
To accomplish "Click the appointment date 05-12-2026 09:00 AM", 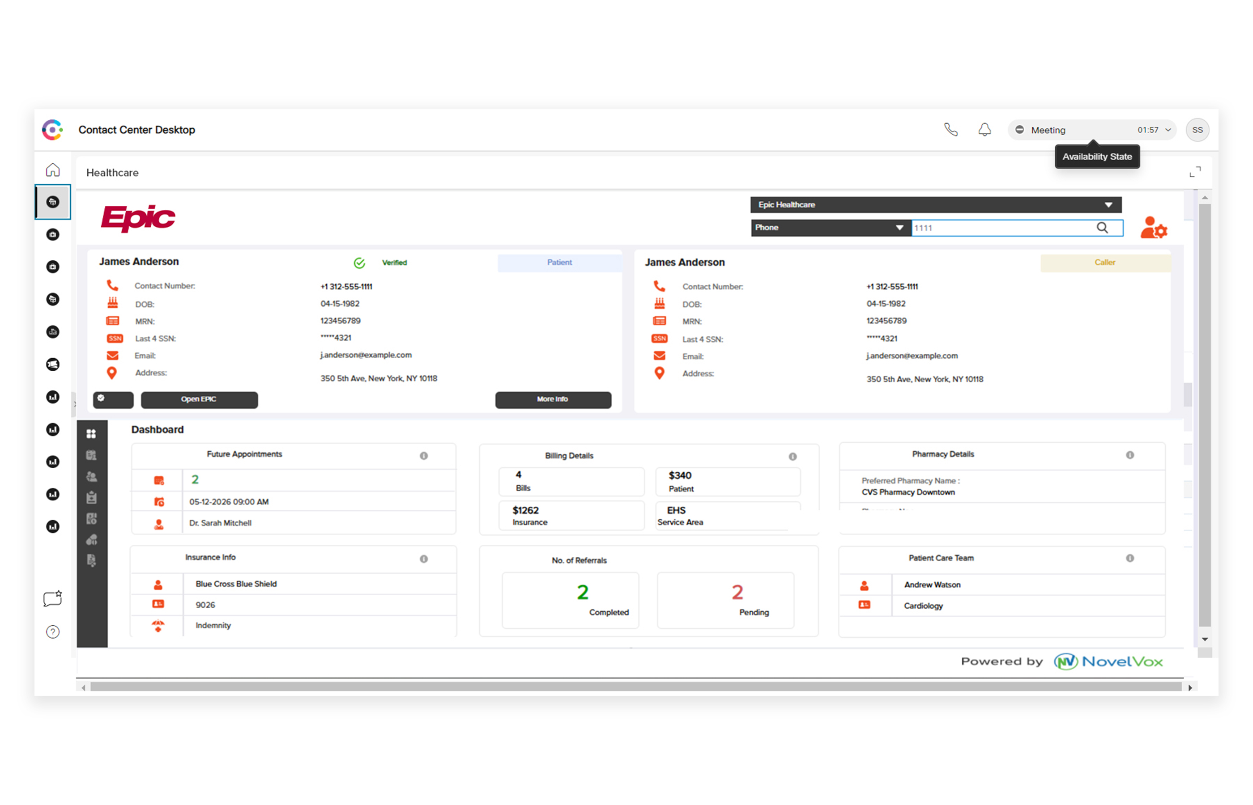I will (x=229, y=502).
